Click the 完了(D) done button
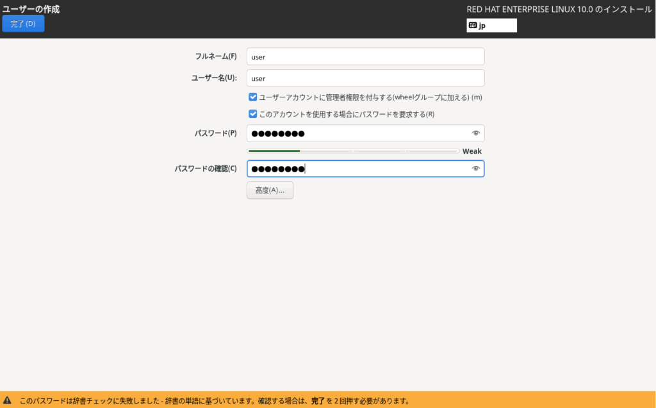 pyautogui.click(x=23, y=24)
